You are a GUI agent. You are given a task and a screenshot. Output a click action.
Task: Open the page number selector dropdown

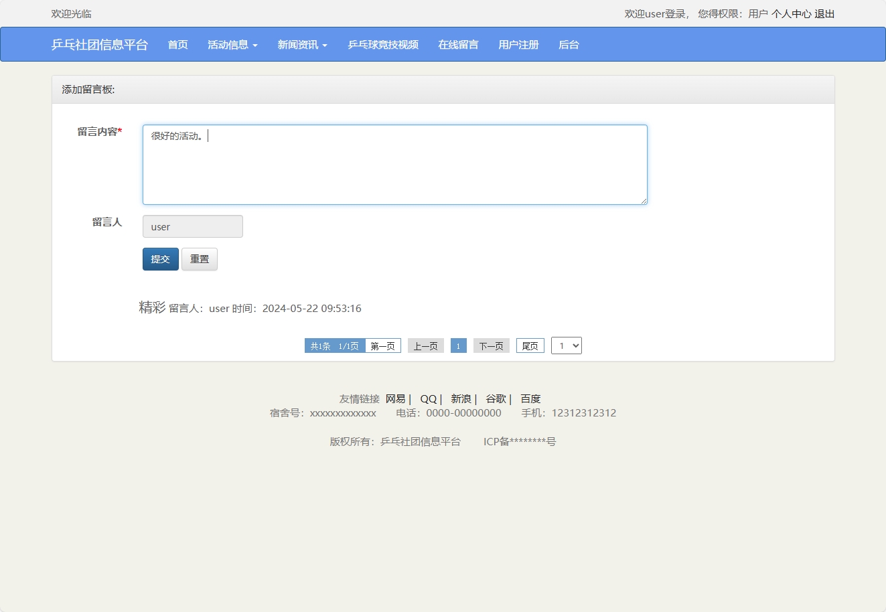[x=566, y=346]
